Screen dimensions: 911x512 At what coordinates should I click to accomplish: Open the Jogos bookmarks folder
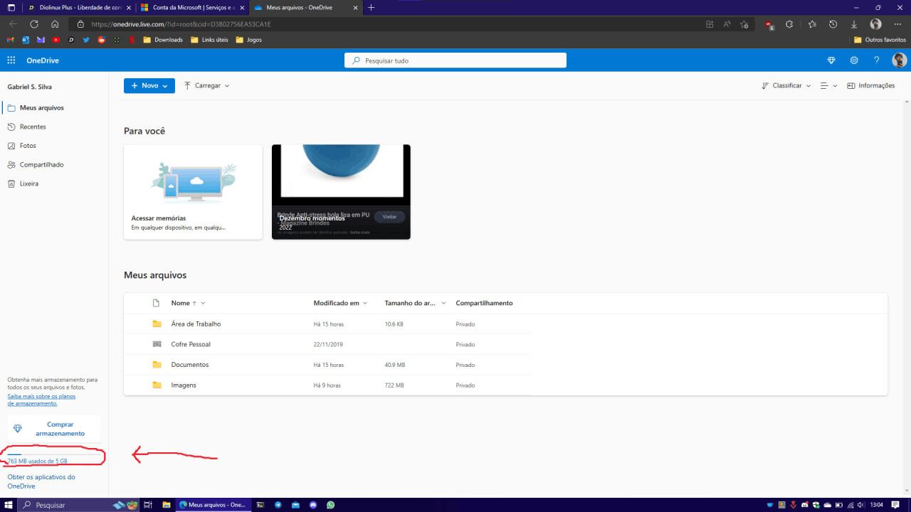point(248,40)
